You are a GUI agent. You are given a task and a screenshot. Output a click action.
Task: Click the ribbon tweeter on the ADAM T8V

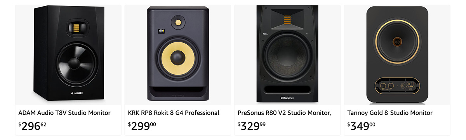(x=75, y=28)
